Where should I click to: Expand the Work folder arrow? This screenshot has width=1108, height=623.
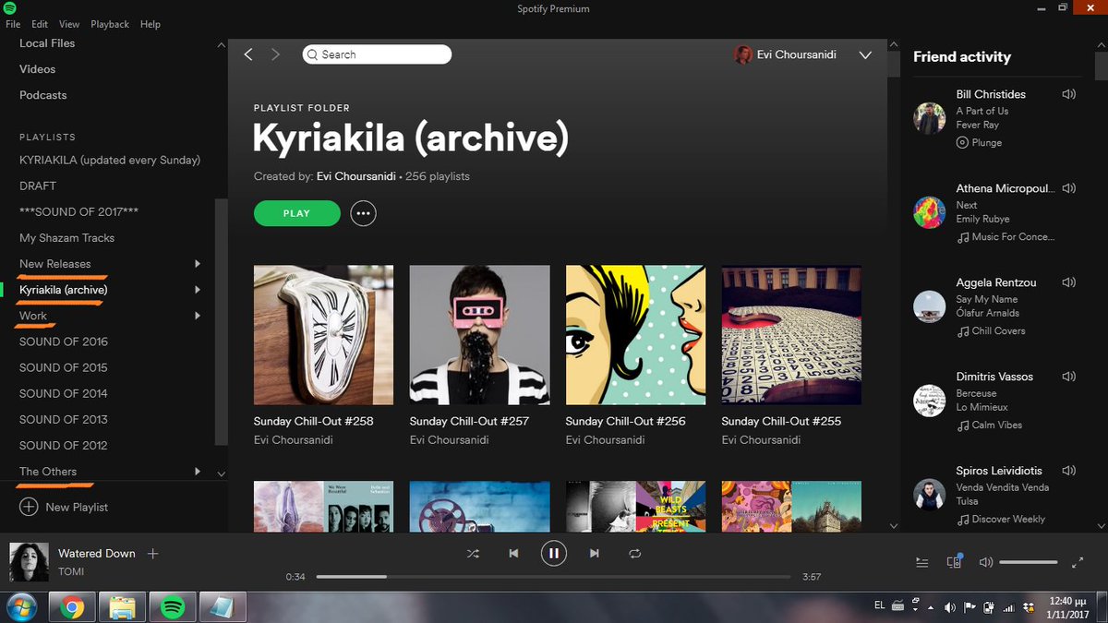pyautogui.click(x=198, y=316)
